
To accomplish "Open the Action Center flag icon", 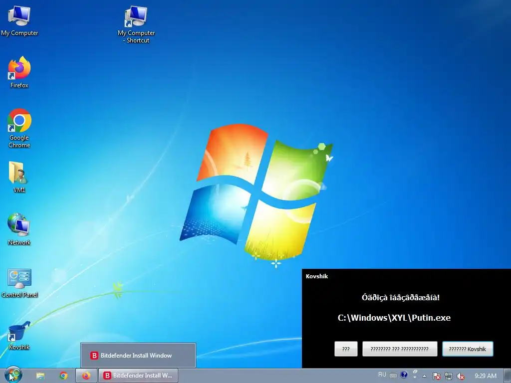I will (x=436, y=376).
